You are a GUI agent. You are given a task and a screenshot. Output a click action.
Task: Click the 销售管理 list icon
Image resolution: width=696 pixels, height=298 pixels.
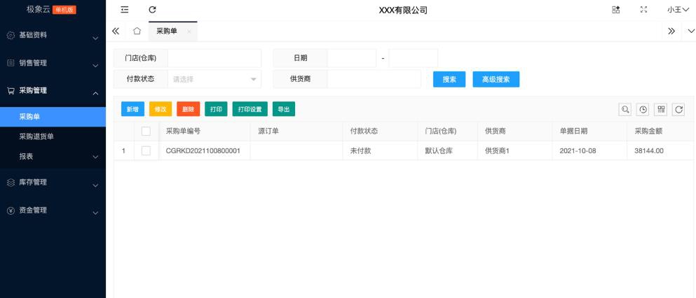point(11,63)
